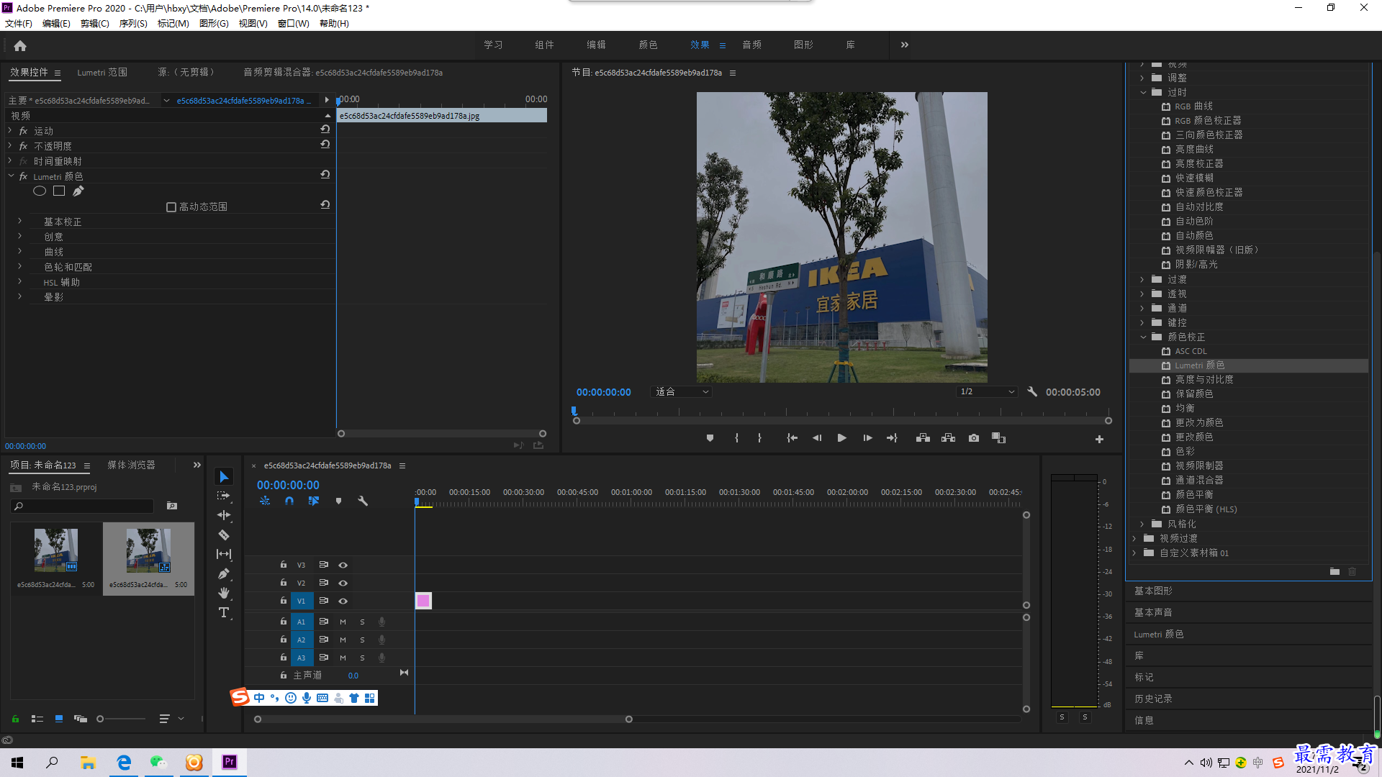
Task: Create an ellipse mask for Lumetri 颜色
Action: click(40, 191)
